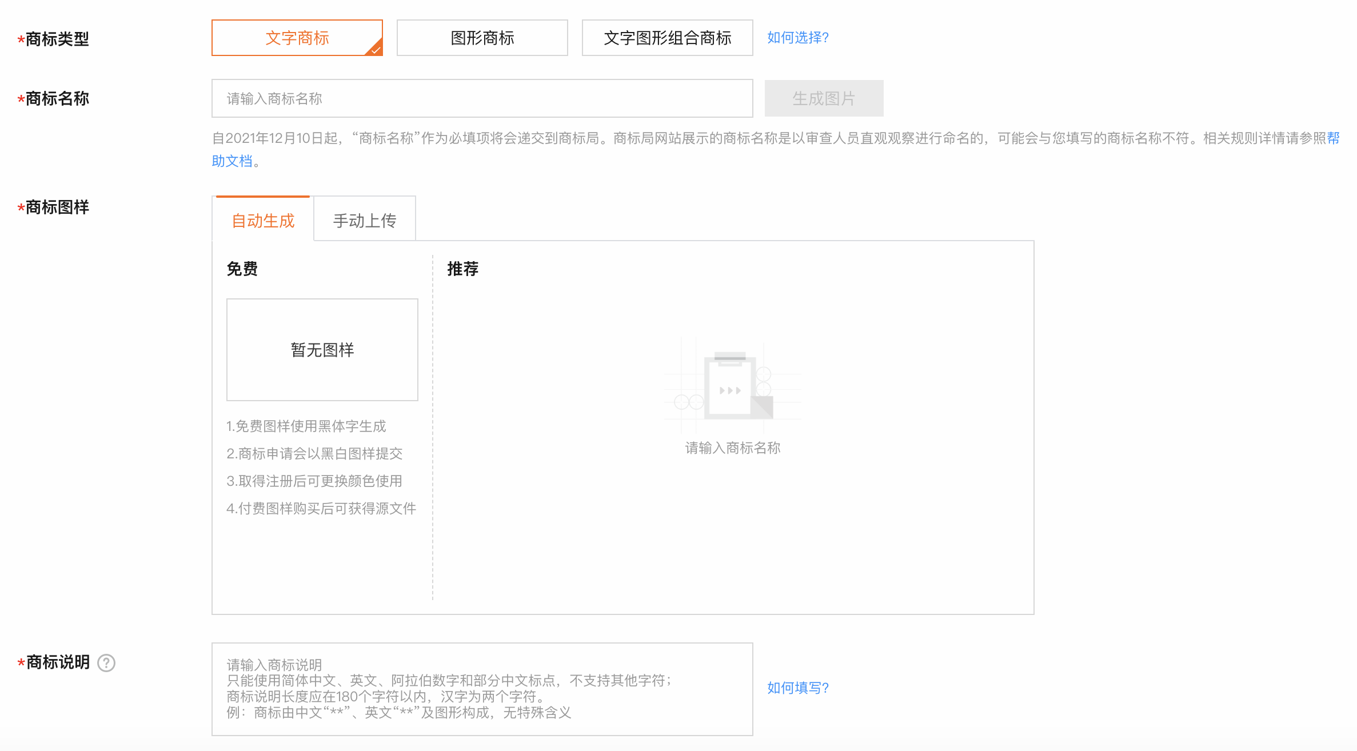Click the 商标名称 input field
Viewport: 1357px width, 751px height.
click(482, 98)
